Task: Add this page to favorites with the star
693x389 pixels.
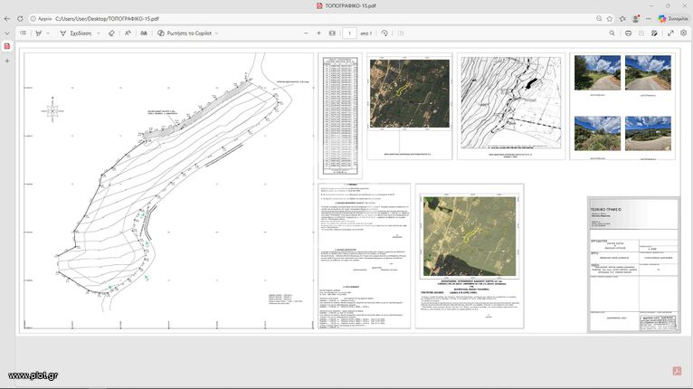Action: (610, 19)
